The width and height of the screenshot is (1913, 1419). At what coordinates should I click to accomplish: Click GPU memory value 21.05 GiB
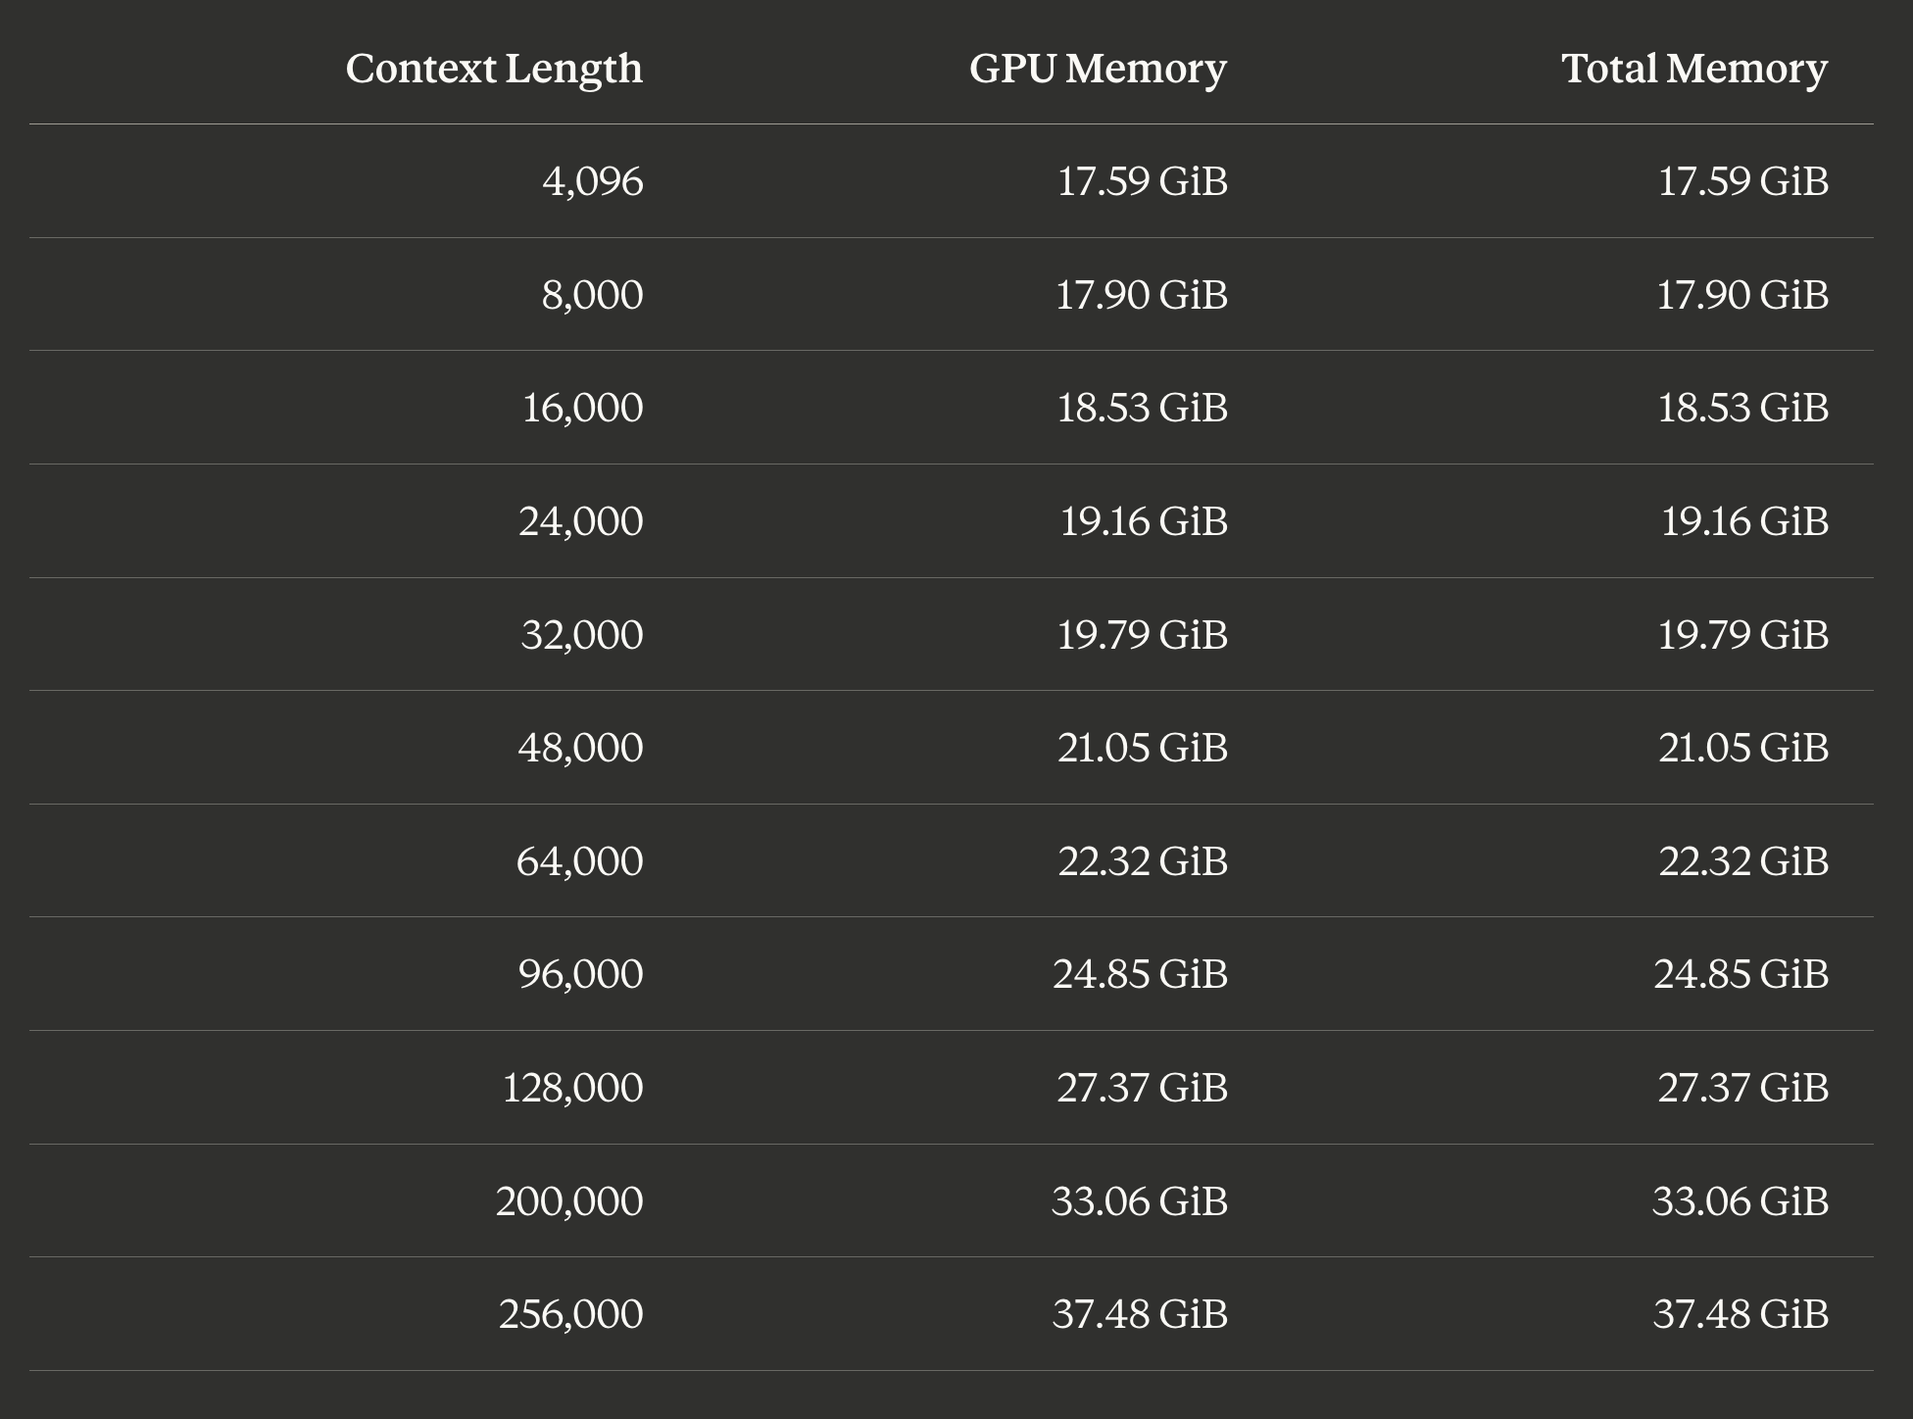1143,748
